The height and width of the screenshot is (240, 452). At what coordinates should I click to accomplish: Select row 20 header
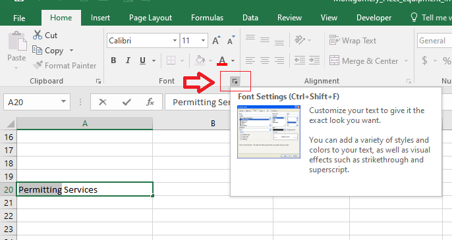(x=9, y=189)
